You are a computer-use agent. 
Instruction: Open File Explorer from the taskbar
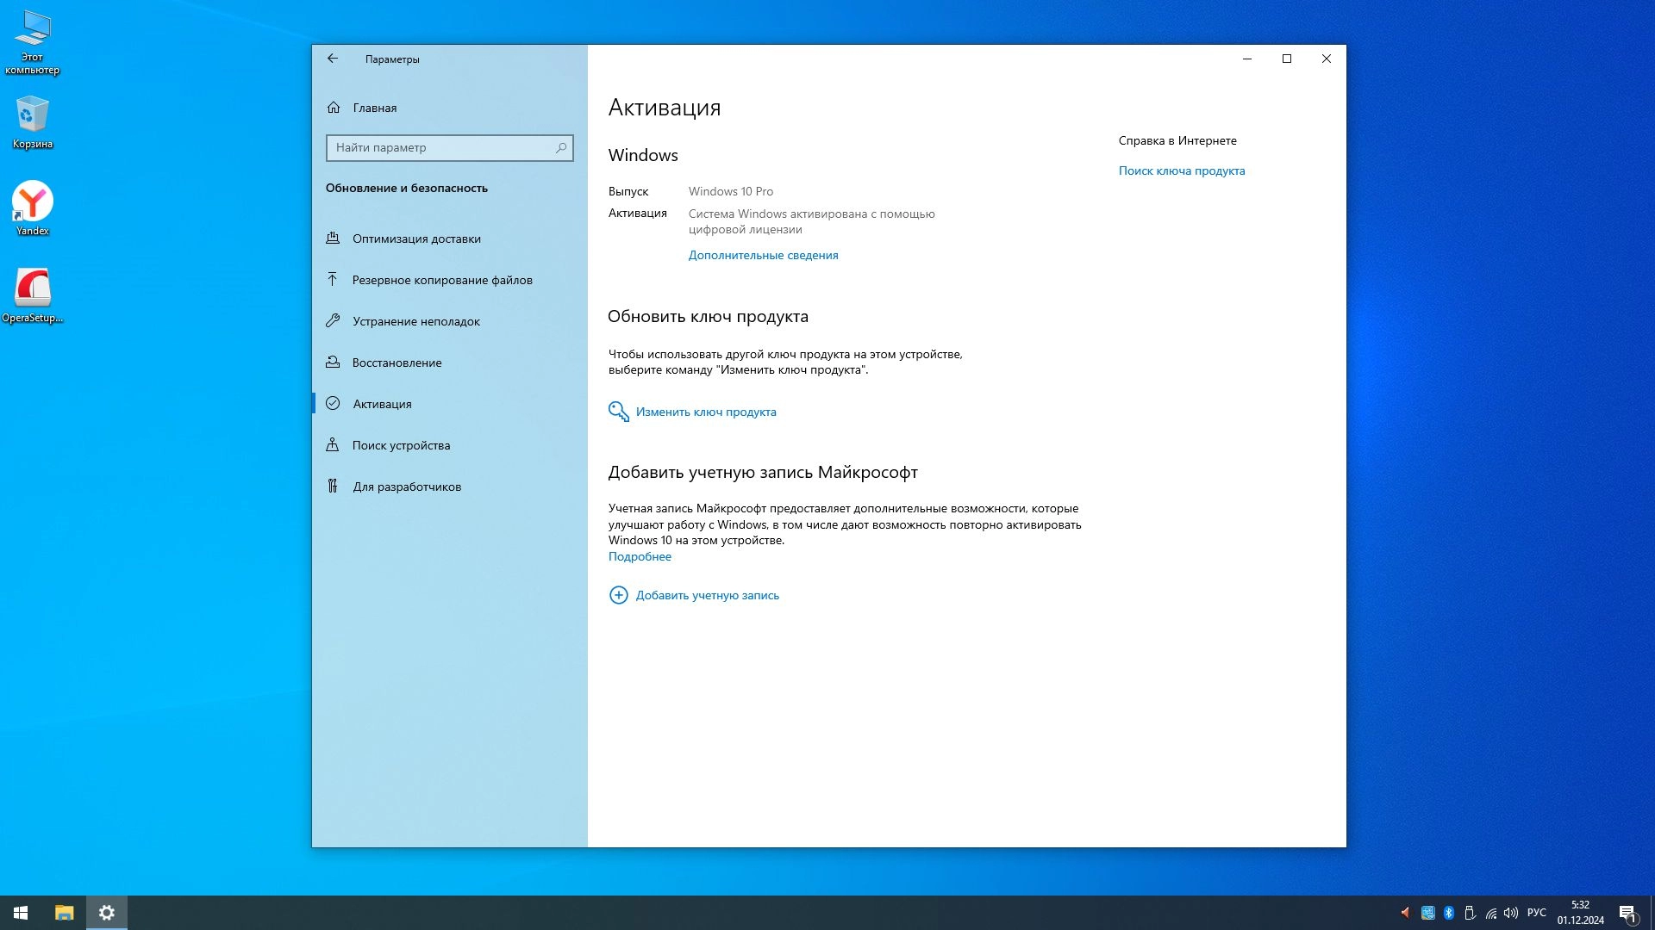click(x=65, y=913)
